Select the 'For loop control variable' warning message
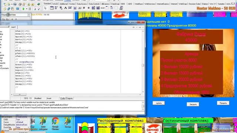The height and width of the screenshot is (133, 237). [27, 102]
